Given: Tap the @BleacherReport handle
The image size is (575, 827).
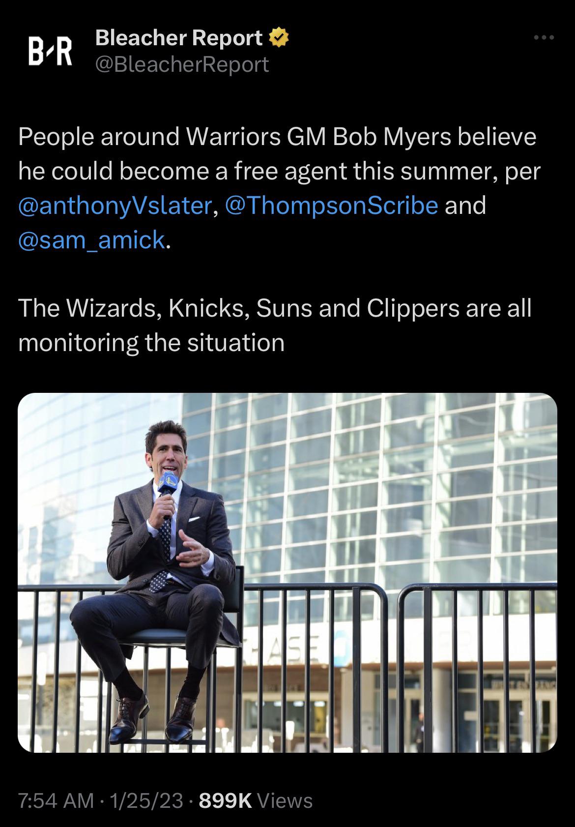Looking at the screenshot, I should coord(182,64).
